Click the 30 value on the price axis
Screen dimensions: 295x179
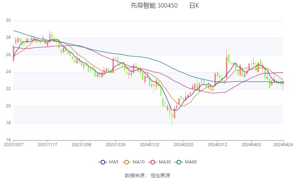8,20
